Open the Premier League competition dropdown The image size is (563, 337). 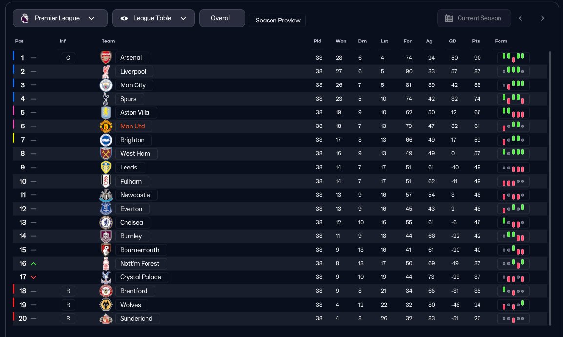click(x=60, y=19)
